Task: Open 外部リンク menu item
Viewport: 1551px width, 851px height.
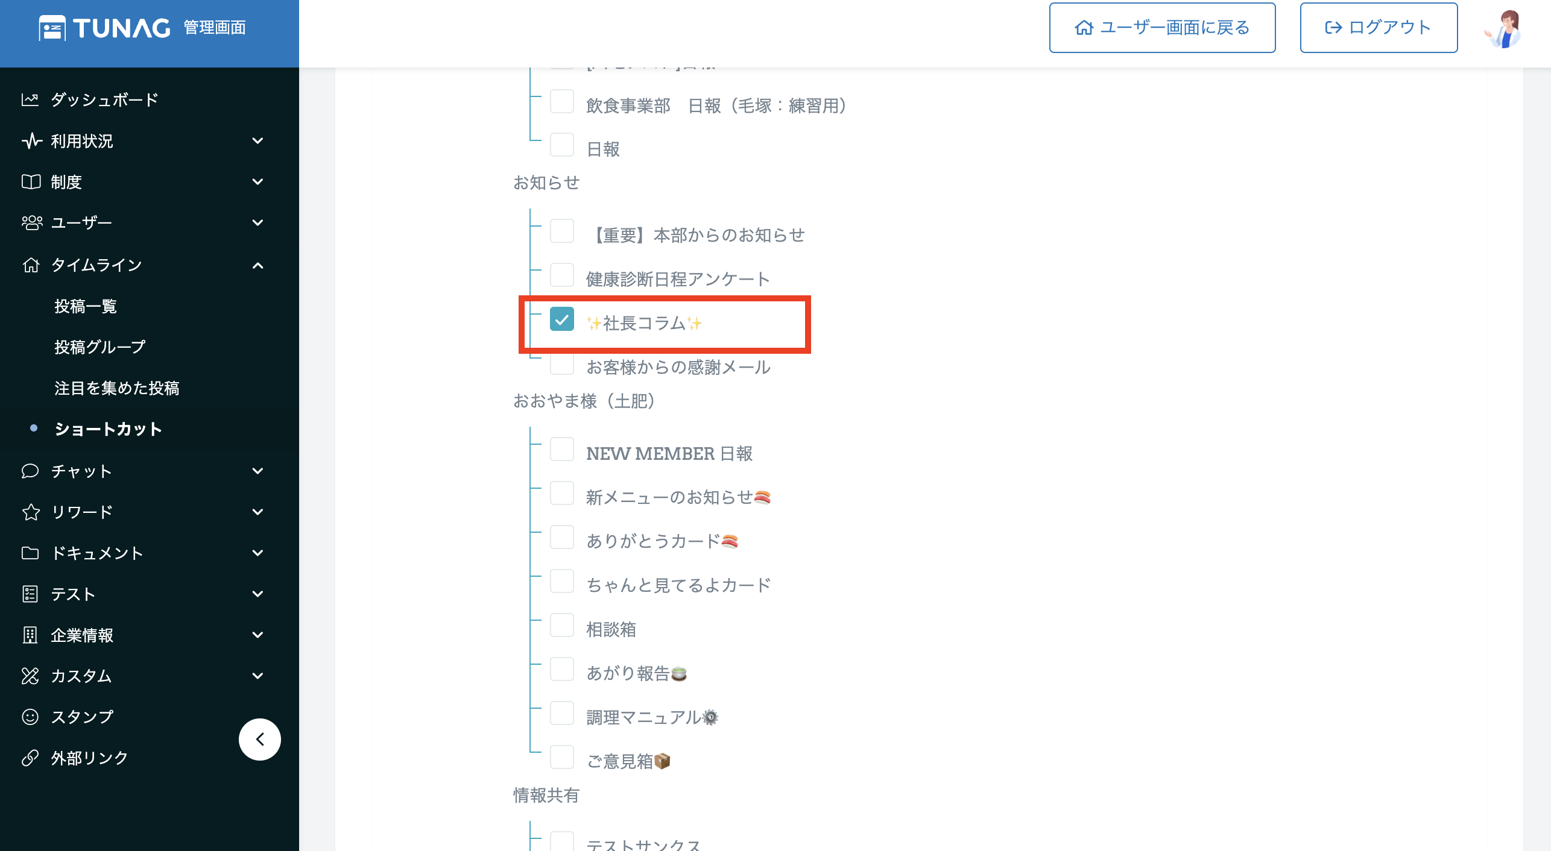Action: click(90, 758)
